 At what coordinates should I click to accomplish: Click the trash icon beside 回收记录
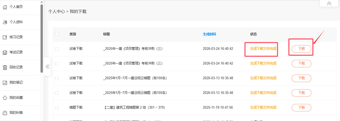(5, 68)
